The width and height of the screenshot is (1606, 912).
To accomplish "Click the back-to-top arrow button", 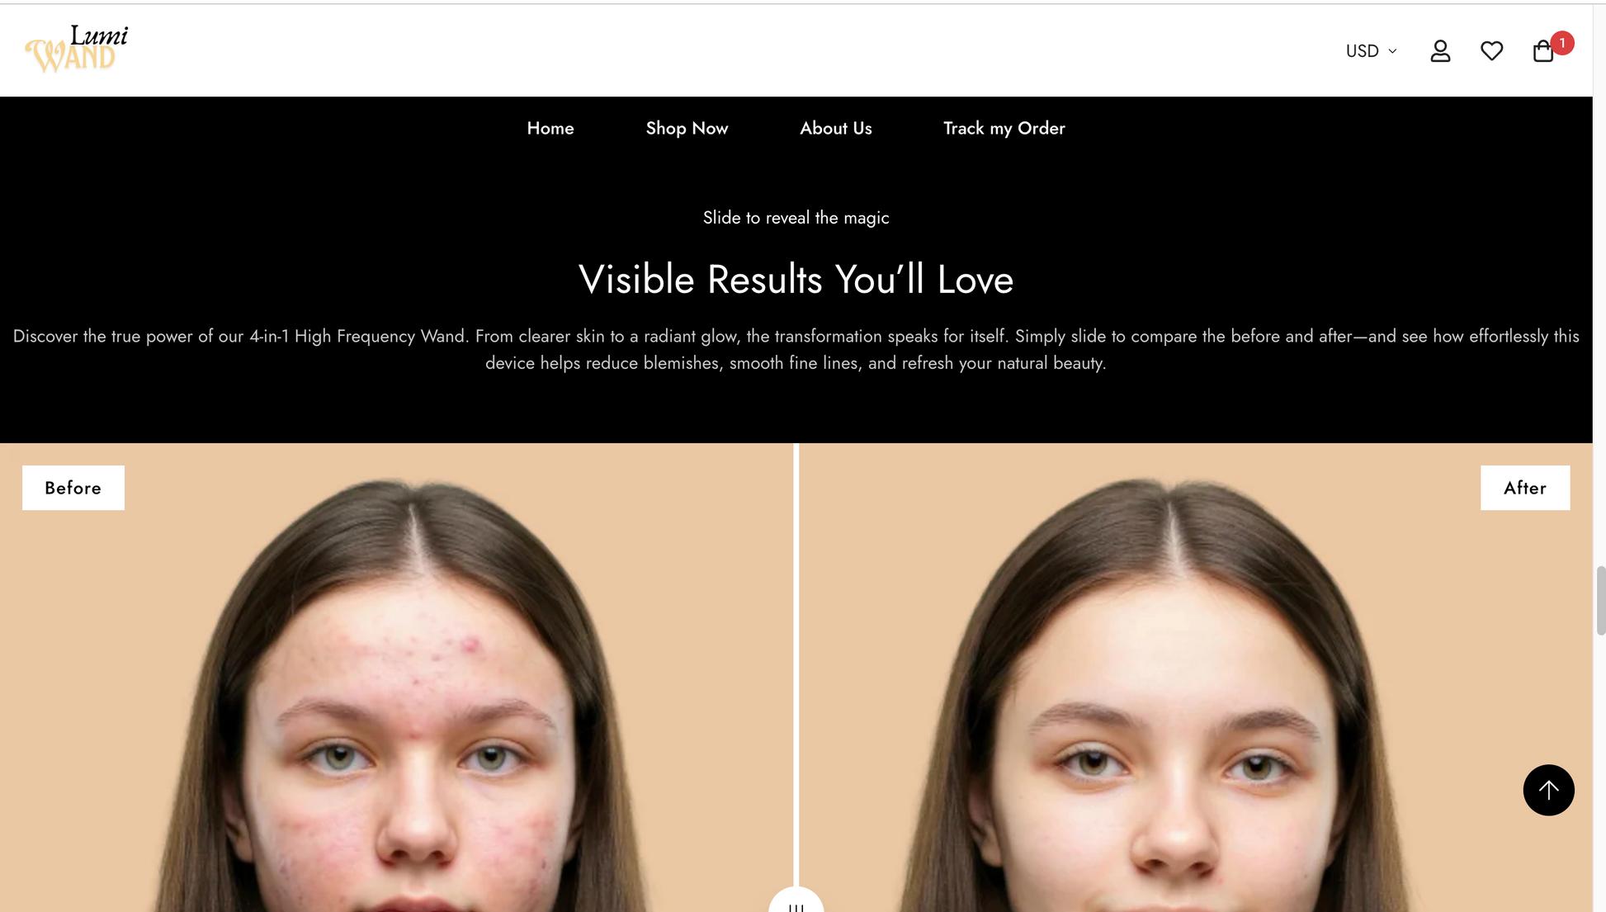I will tap(1548, 790).
